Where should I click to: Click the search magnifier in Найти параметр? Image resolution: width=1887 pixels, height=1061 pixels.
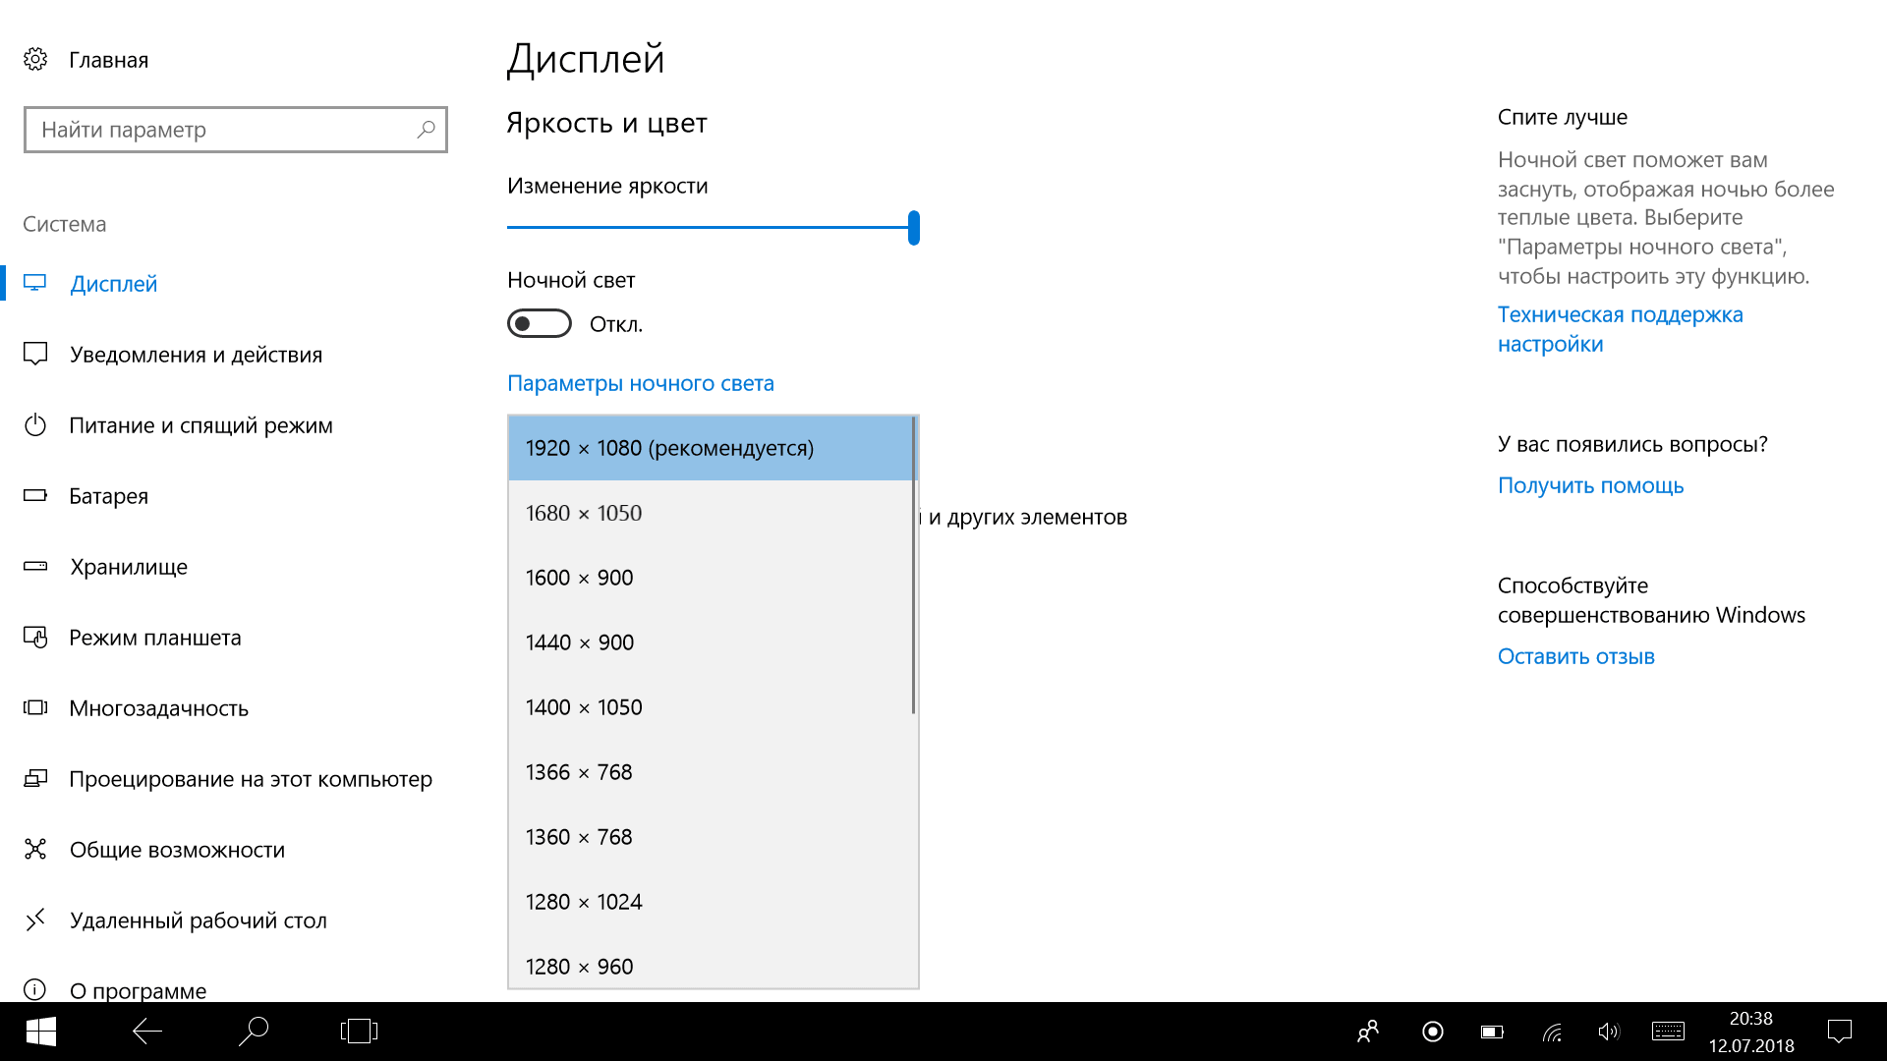426,130
